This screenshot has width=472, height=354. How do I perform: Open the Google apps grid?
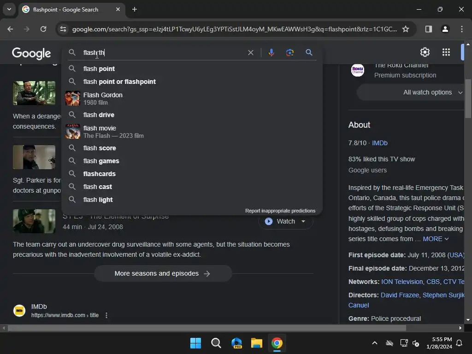[446, 52]
